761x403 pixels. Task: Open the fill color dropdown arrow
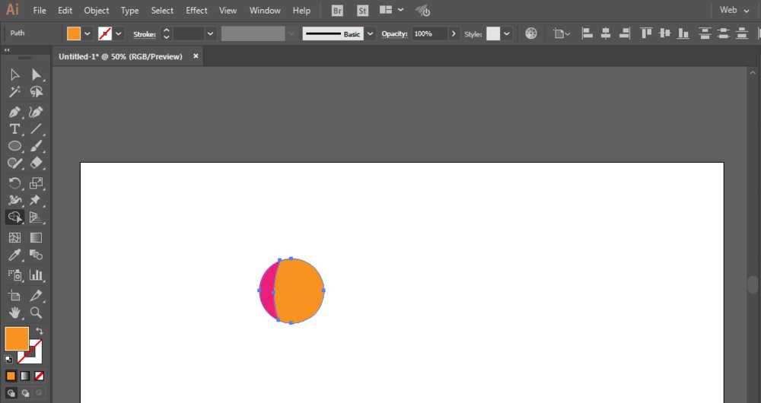pyautogui.click(x=88, y=34)
